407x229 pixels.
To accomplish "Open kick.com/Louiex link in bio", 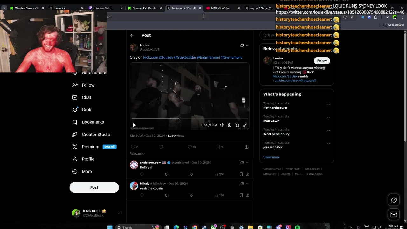I will tap(286, 76).
